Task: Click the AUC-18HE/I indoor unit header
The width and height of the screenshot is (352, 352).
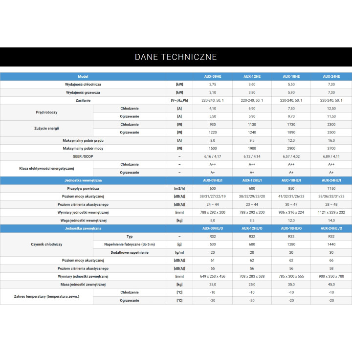Action: tap(291, 180)
